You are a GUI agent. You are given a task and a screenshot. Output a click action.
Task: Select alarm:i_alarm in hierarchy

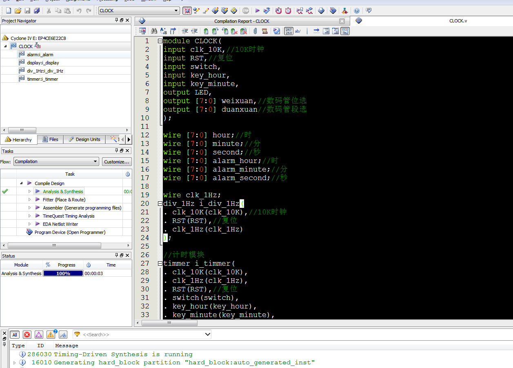click(x=40, y=55)
